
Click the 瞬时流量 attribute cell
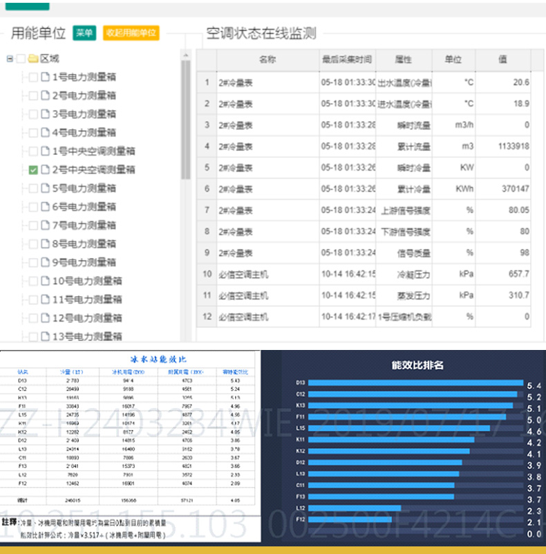404,125
